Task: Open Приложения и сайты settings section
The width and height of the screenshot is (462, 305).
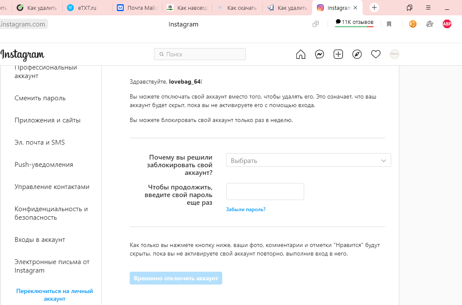Action: pos(47,120)
